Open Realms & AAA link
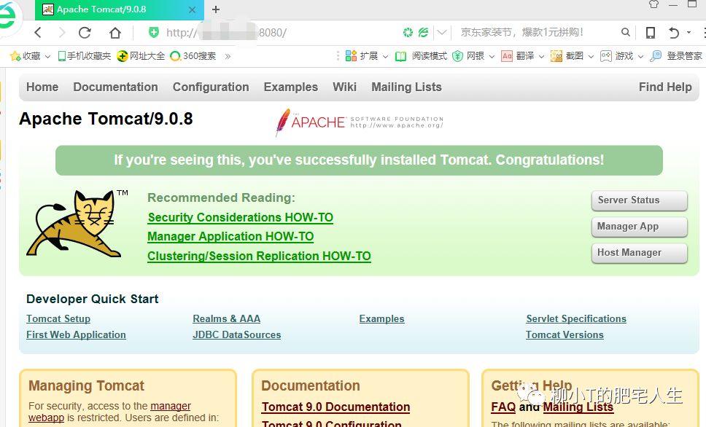This screenshot has height=427, width=706. (227, 318)
